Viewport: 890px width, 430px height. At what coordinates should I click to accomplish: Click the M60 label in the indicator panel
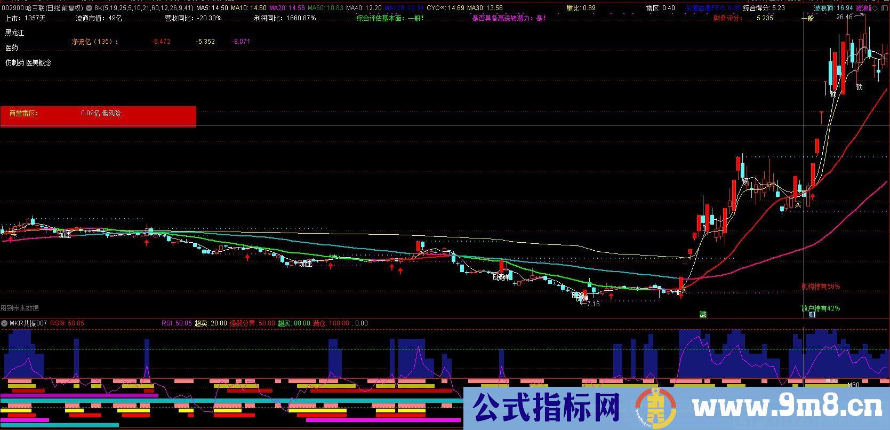pos(853,385)
